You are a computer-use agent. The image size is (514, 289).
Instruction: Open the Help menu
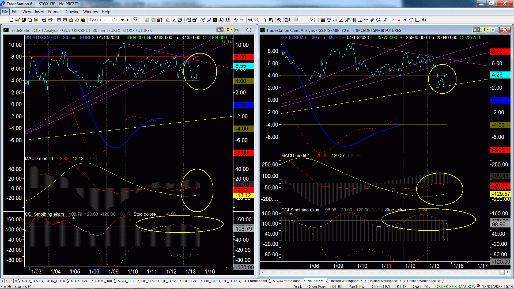(106, 12)
